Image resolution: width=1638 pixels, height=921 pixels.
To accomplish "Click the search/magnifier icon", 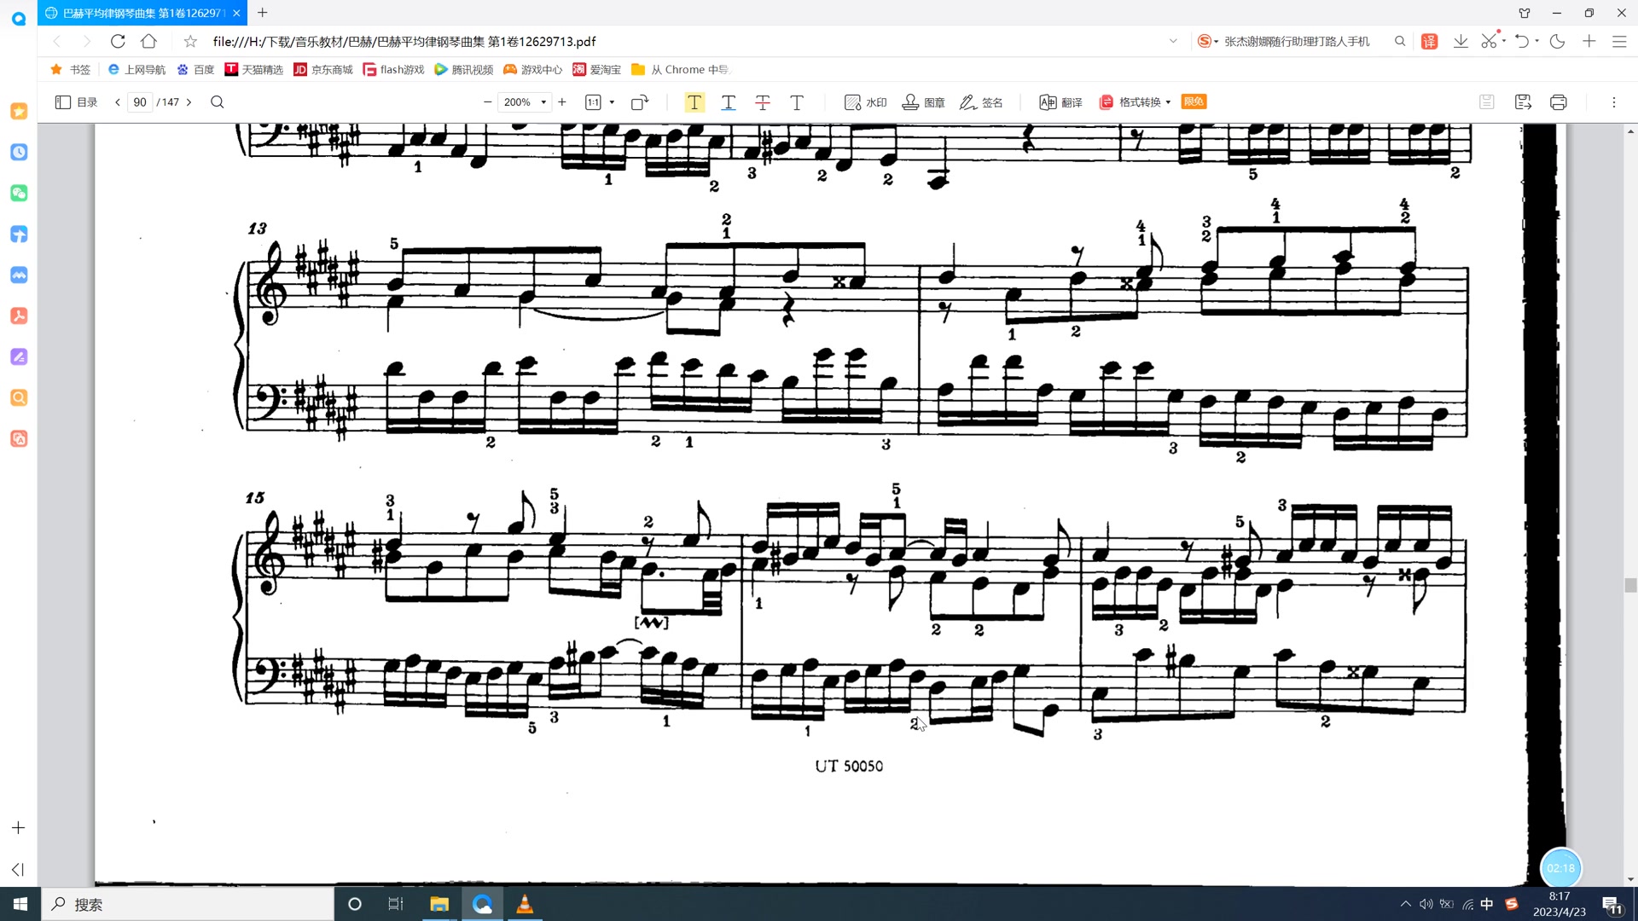I will (219, 102).
